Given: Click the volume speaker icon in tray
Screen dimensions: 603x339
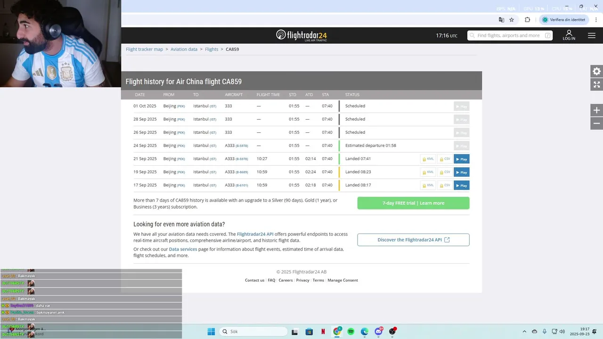Looking at the screenshot, I should pos(562,331).
